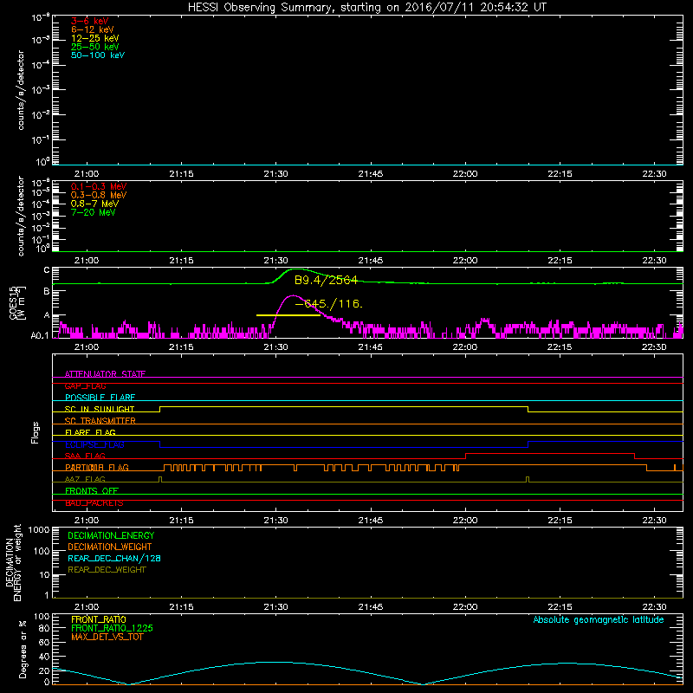The height and width of the screenshot is (693, 693).
Task: Click the FRONT_RATIO_1225 legend label
Action: click(x=112, y=628)
